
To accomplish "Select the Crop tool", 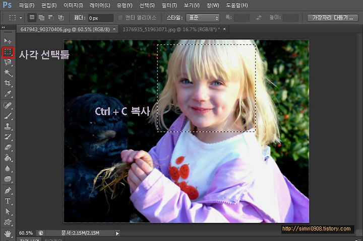I will tap(8, 83).
